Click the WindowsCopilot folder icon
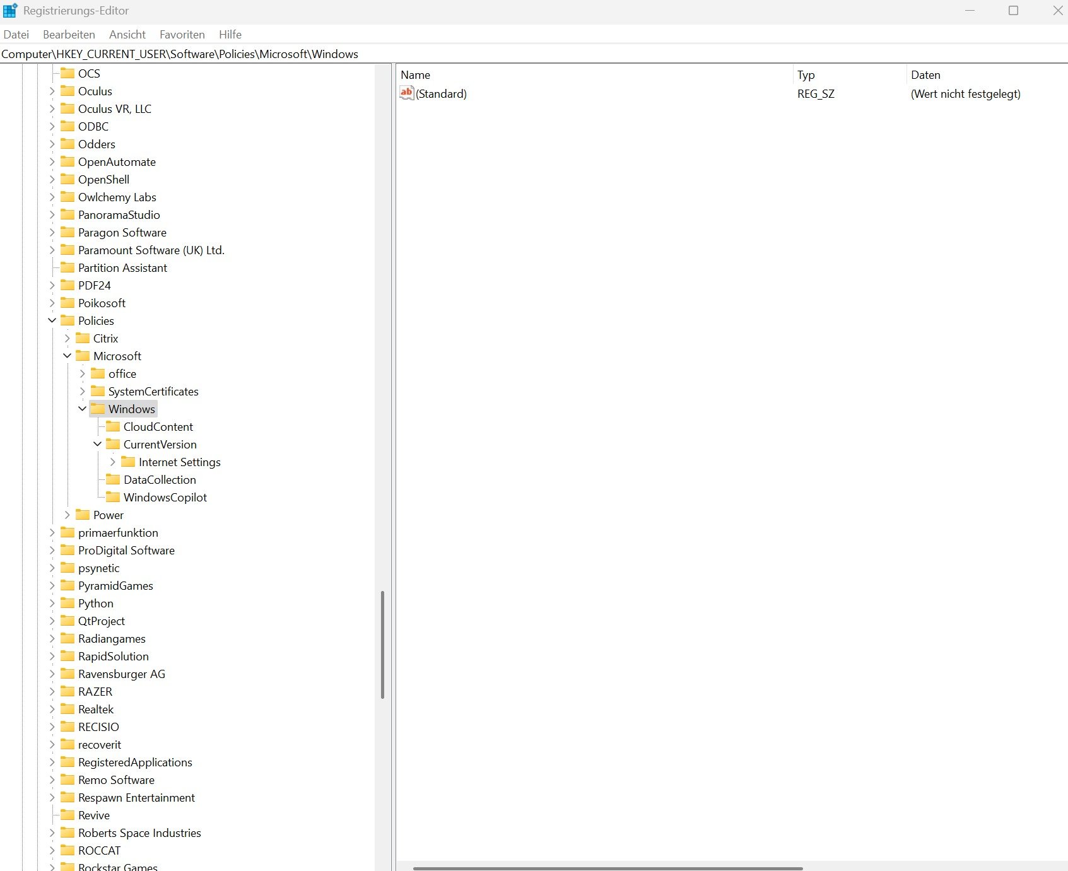 click(113, 497)
